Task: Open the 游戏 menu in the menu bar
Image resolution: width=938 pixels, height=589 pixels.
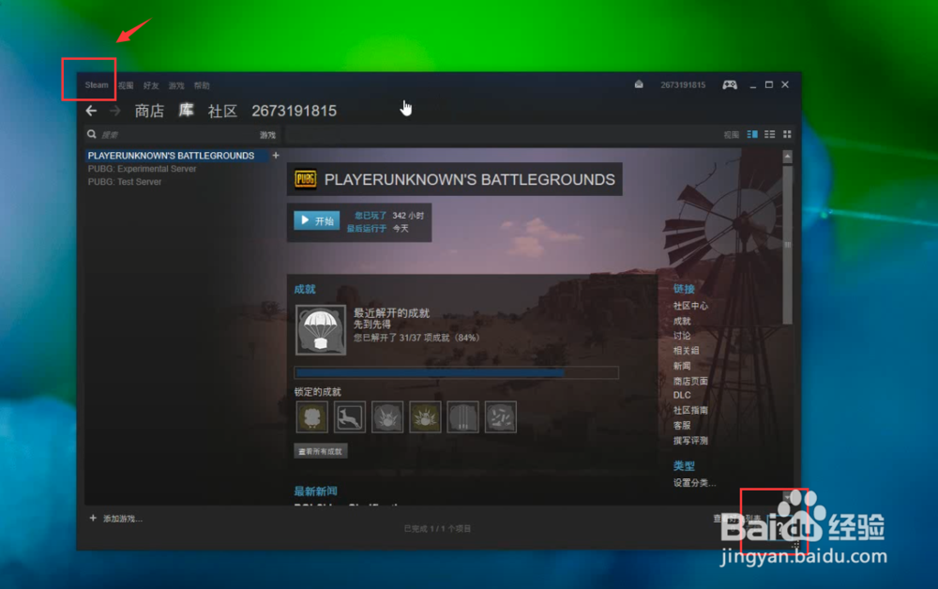Action: (x=176, y=85)
